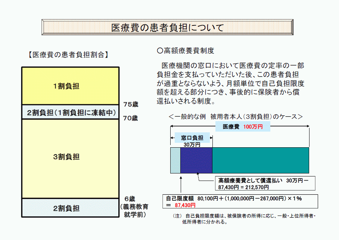The width and height of the screenshot is (339, 240).
Task: Click the 6歳 age label
Action: (x=130, y=199)
